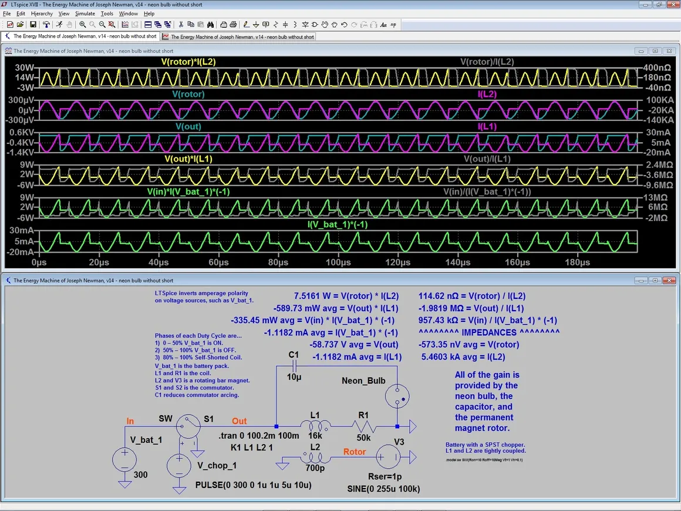The image size is (681, 511).
Task: Switch to the first schematic document tab
Action: pyautogui.click(x=81, y=36)
